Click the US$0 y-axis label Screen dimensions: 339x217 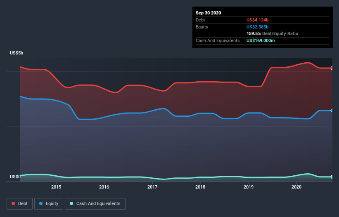15,177
